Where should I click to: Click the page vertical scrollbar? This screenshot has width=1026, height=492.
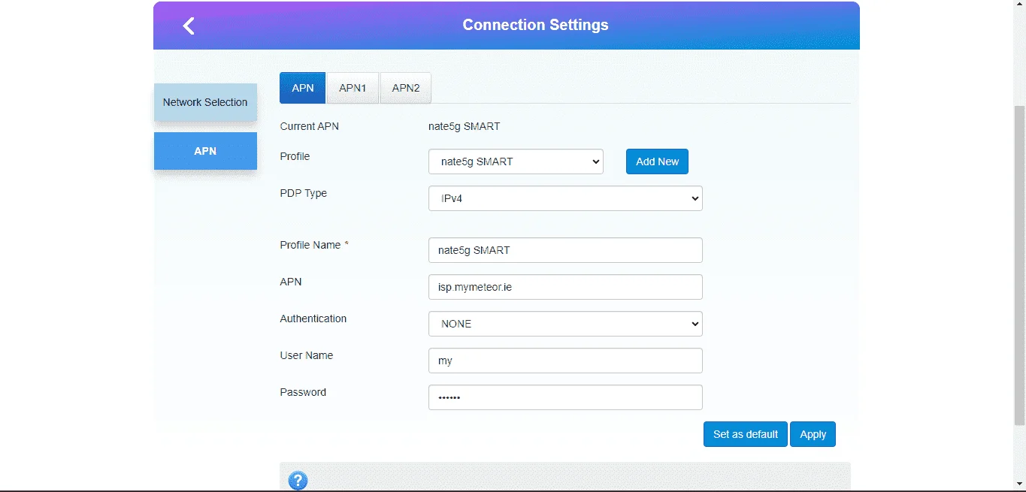[x=1019, y=264]
